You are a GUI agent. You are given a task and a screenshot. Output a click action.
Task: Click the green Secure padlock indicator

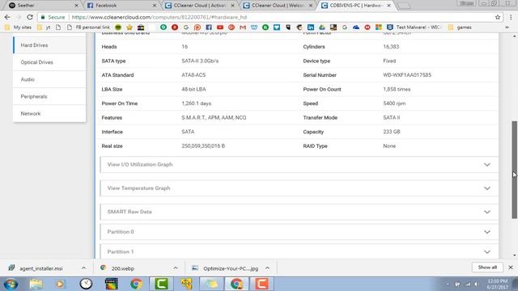[53, 17]
